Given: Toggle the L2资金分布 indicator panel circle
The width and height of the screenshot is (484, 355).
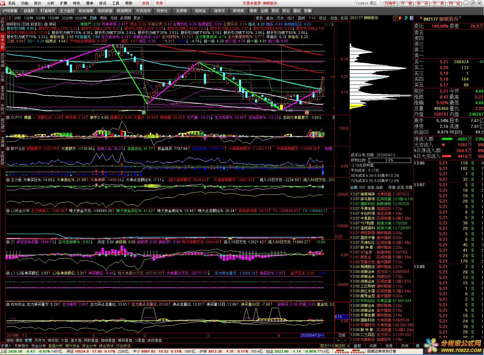Looking at the screenshot, I should (8, 211).
